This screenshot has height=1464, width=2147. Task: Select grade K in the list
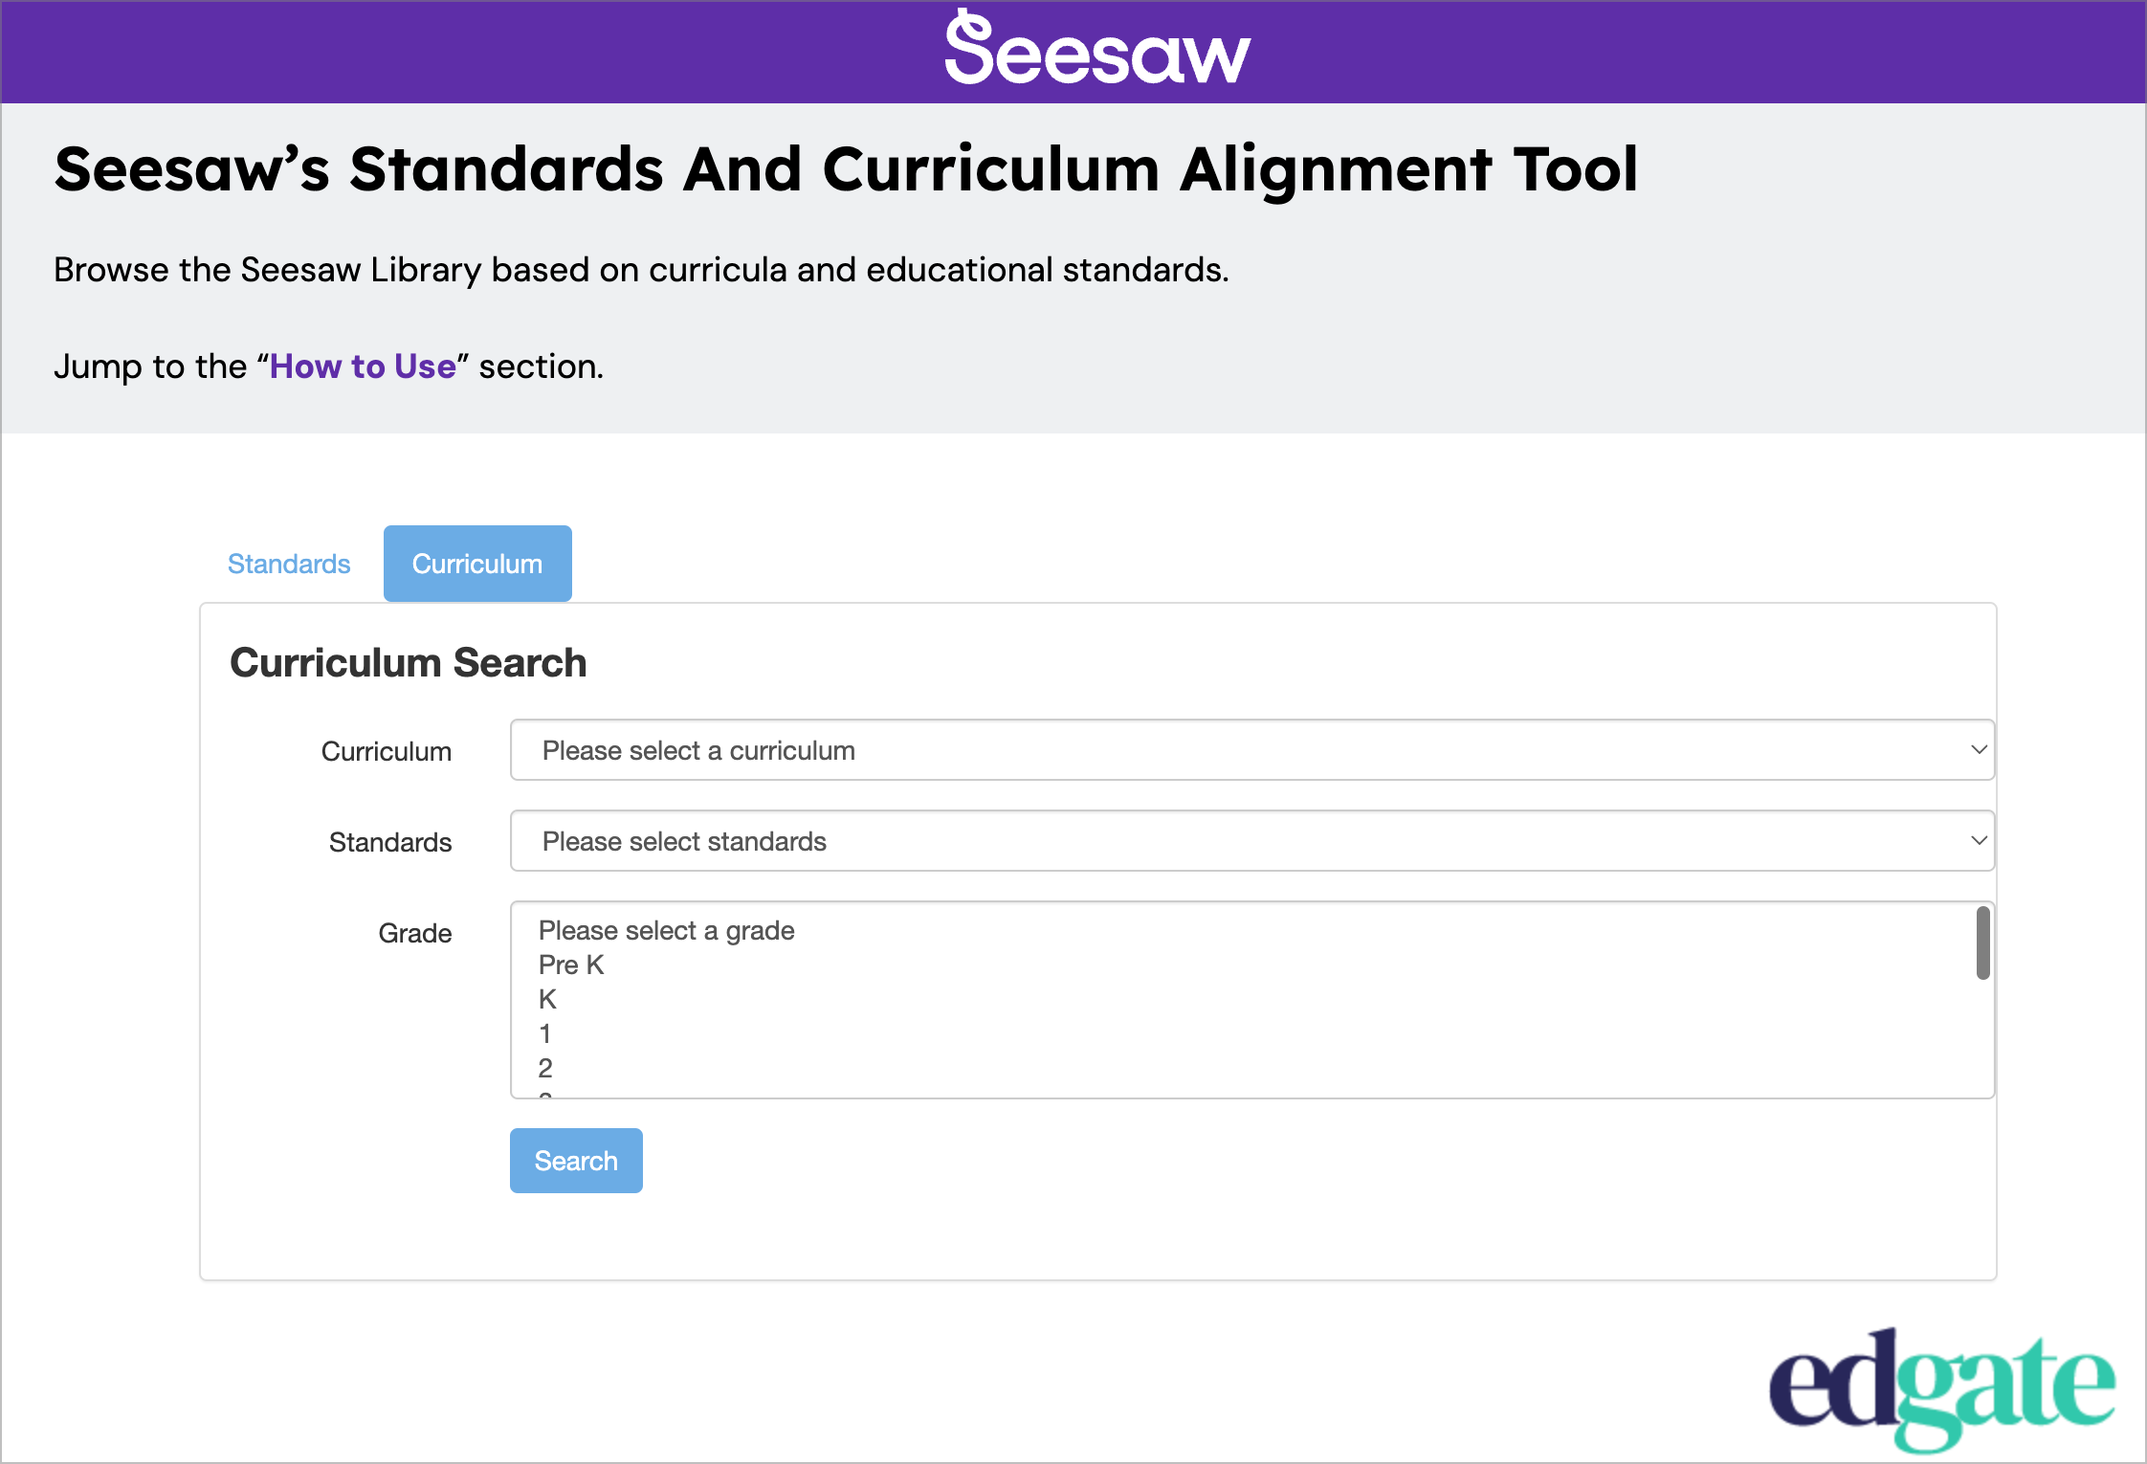click(x=547, y=999)
